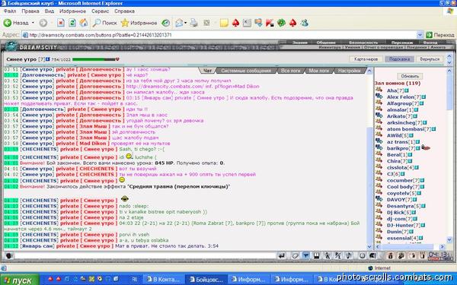
Task: Clear chat with the eraser icon
Action: pos(296,255)
